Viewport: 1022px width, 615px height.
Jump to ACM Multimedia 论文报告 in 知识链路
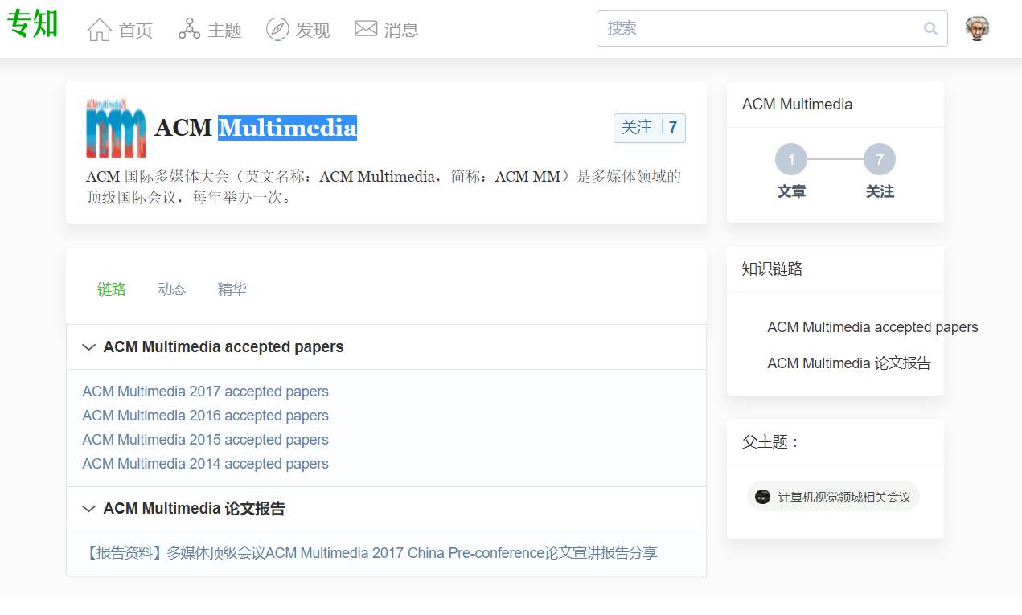(848, 363)
